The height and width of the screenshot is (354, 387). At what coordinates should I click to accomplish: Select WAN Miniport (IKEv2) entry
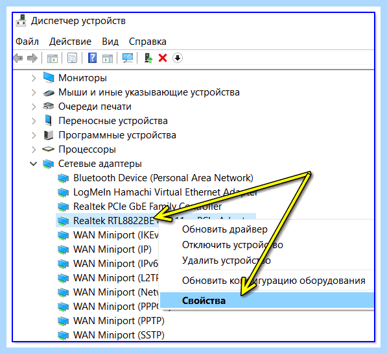tap(116, 235)
